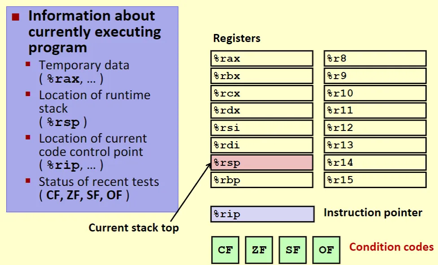This screenshot has height=265, width=438.
Task: Click the highlighted %rsp stack pointer box
Action: 261,163
